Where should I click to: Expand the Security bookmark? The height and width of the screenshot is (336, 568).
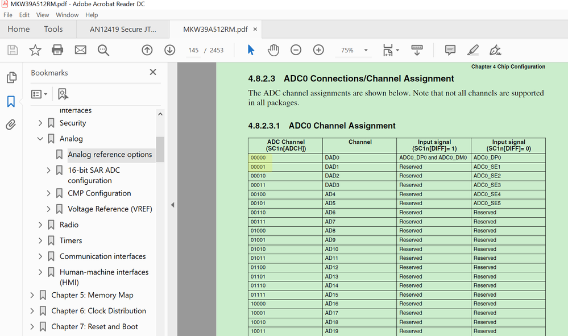[40, 123]
